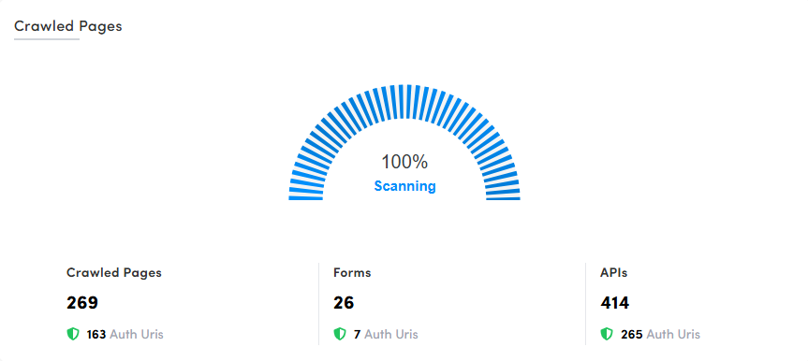The image size is (808, 361).
Task: Select the APIs stat label
Action: [614, 272]
